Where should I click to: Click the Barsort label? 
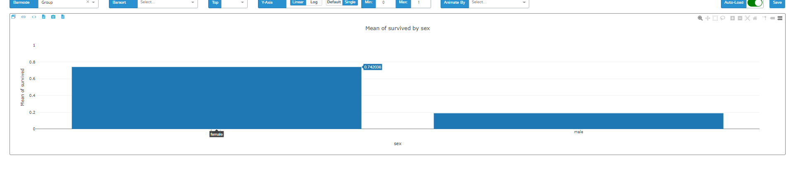point(123,3)
